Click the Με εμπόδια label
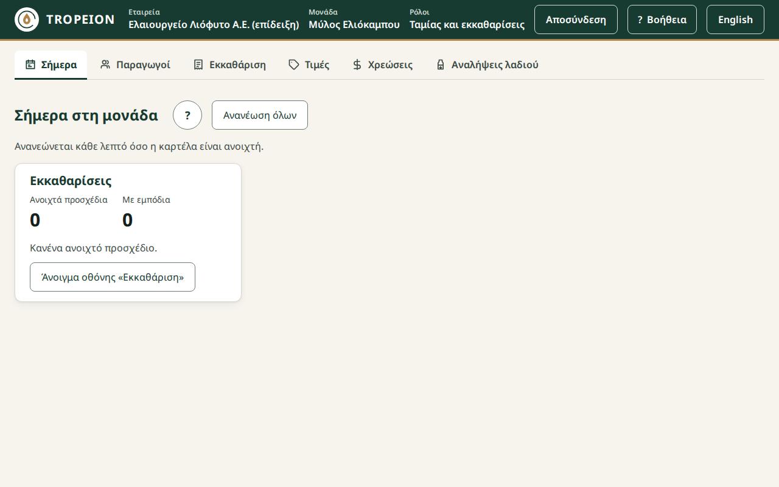Screen dimensions: 779x487 click(x=146, y=200)
